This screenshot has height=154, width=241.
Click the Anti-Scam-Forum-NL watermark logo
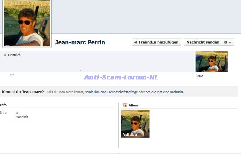pos(121,77)
